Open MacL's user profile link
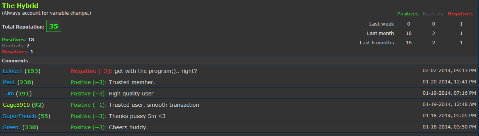Viewport: 479px width, 136px height. [9, 82]
